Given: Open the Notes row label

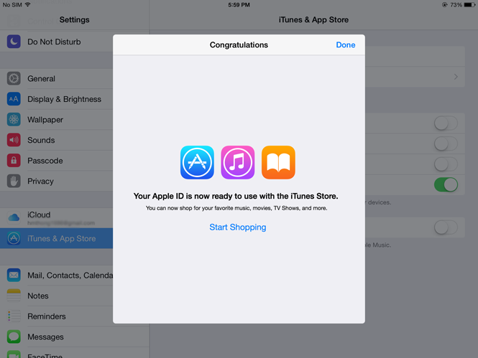Looking at the screenshot, I should 38,296.
